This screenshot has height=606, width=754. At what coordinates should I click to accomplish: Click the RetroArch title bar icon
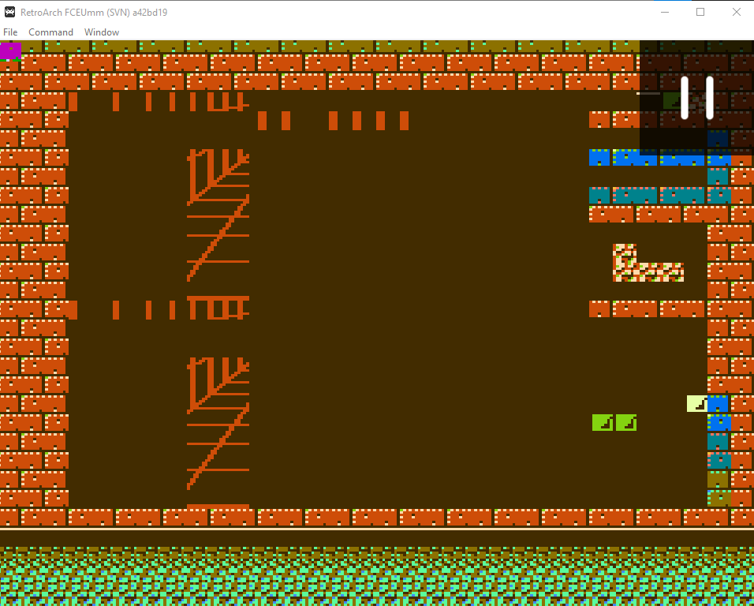tap(11, 12)
